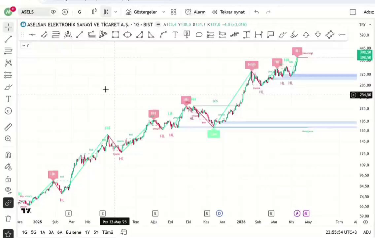Create an Alarm alert
This screenshot has height=238, width=375.
point(195,12)
